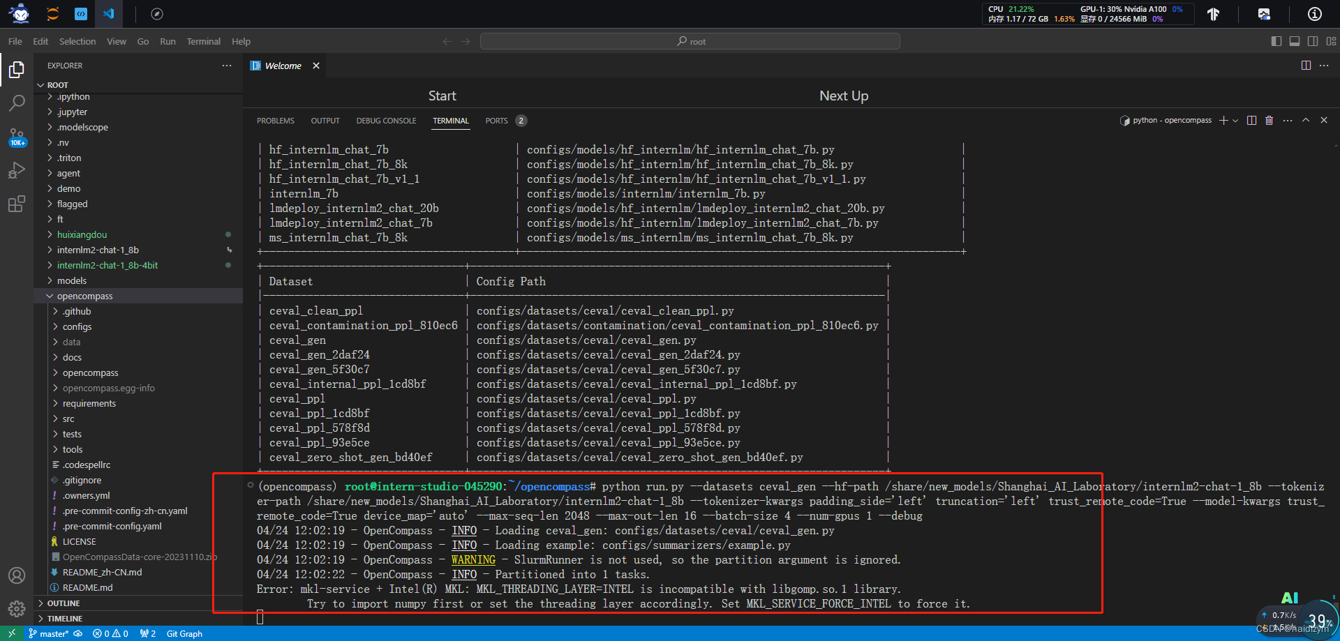Screen dimensions: 1340x641
Task: Select the python - opencompass terminal label
Action: pyautogui.click(x=1166, y=121)
